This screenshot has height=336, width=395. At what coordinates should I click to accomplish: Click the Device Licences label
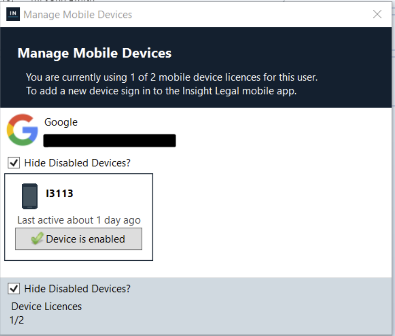pos(47,306)
